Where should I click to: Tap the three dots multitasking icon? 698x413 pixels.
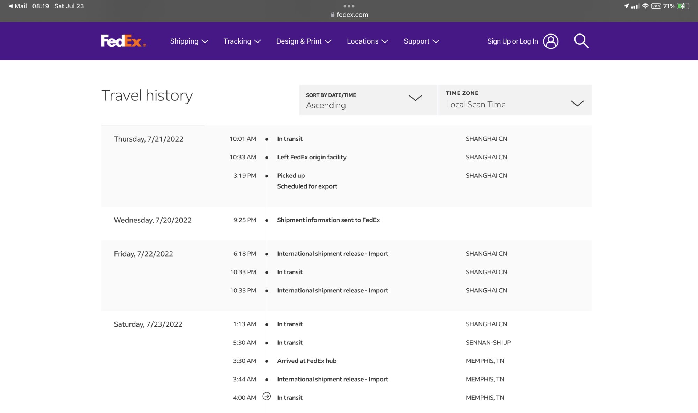(349, 6)
